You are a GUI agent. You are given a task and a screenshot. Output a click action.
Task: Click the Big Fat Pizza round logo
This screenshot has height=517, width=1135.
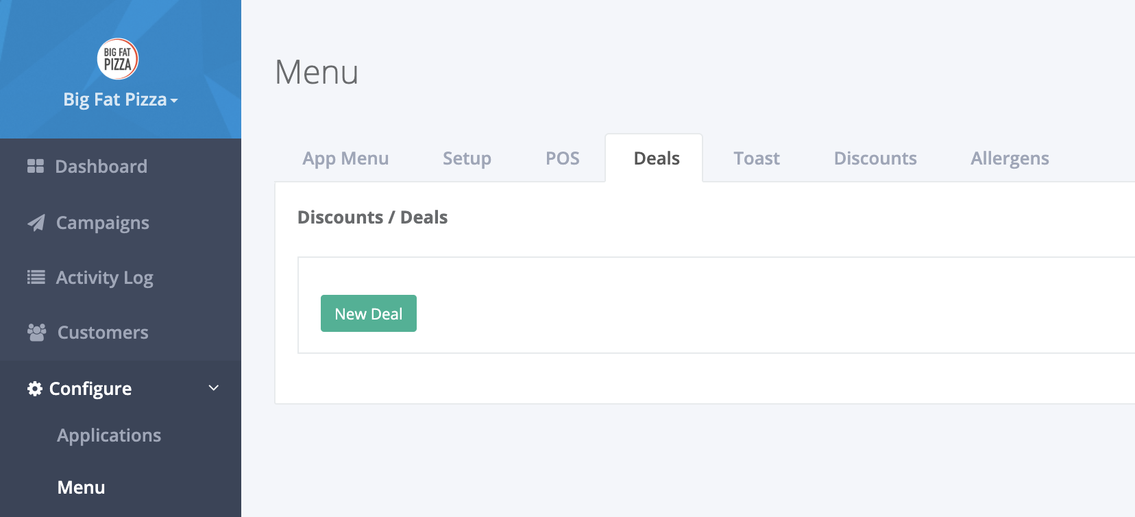(x=118, y=59)
